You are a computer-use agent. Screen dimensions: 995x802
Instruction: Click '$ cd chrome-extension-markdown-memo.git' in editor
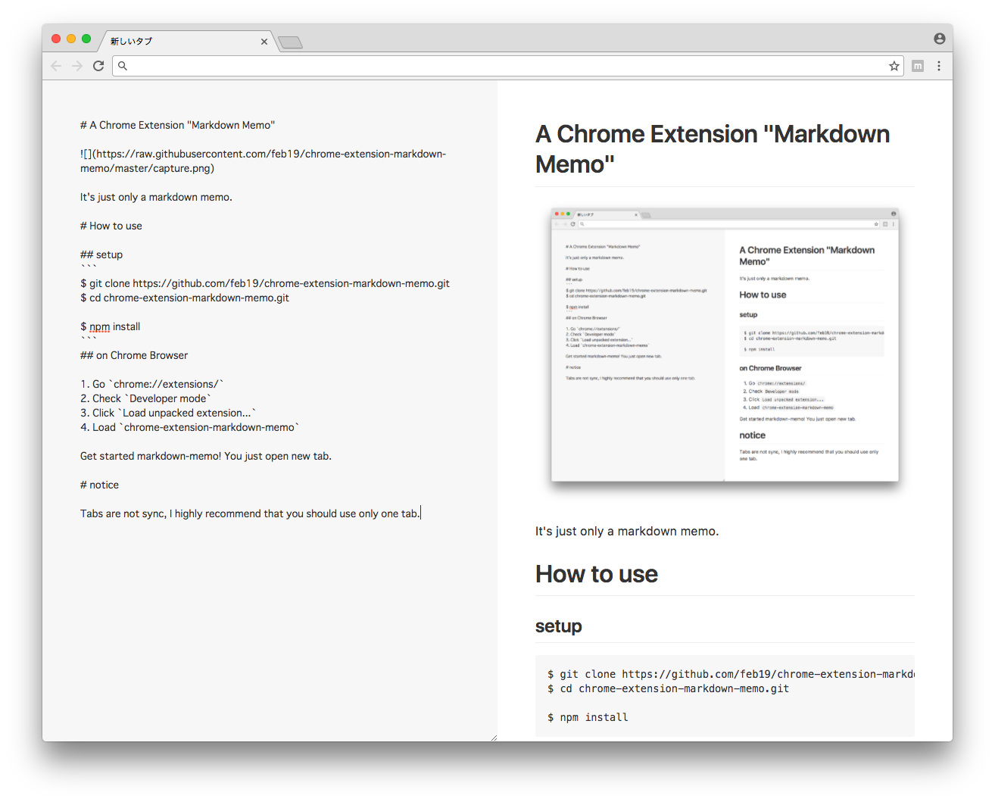[185, 298]
